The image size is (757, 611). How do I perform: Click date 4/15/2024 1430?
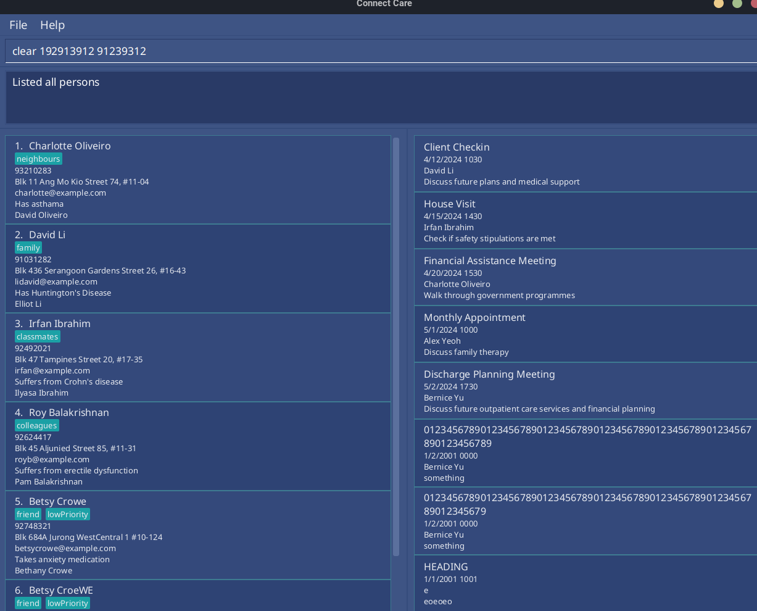(453, 216)
